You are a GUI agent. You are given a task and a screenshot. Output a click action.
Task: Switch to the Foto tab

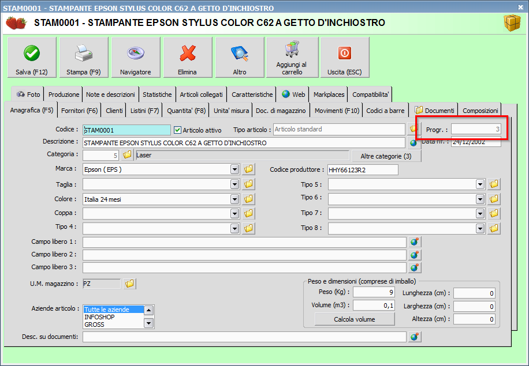coord(28,95)
